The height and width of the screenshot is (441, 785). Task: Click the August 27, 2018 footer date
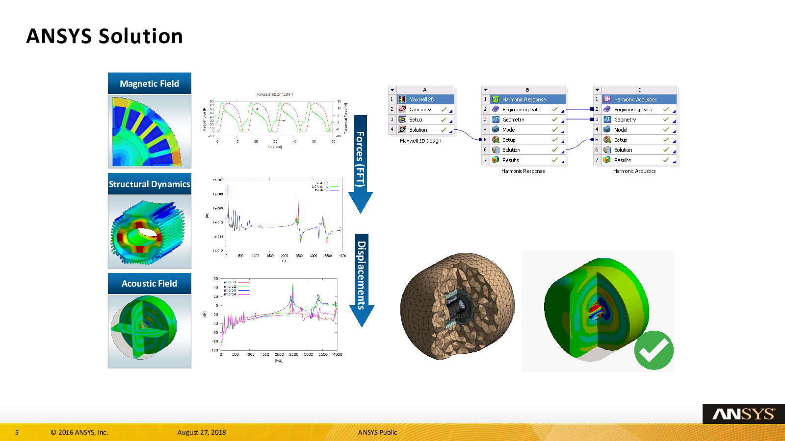(202, 432)
